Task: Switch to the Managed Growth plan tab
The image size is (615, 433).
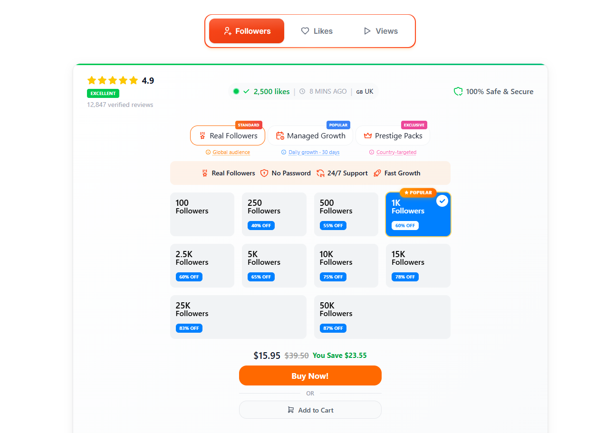Action: click(310, 135)
